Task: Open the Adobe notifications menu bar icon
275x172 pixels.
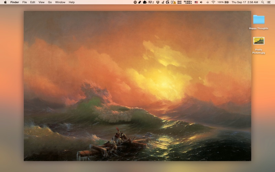Action: pos(151,2)
